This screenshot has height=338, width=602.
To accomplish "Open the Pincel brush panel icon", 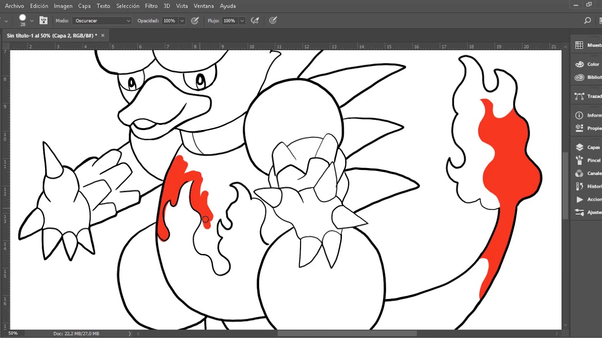I will coord(579,160).
